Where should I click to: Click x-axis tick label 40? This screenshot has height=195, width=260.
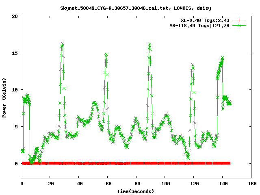pos(80,184)
